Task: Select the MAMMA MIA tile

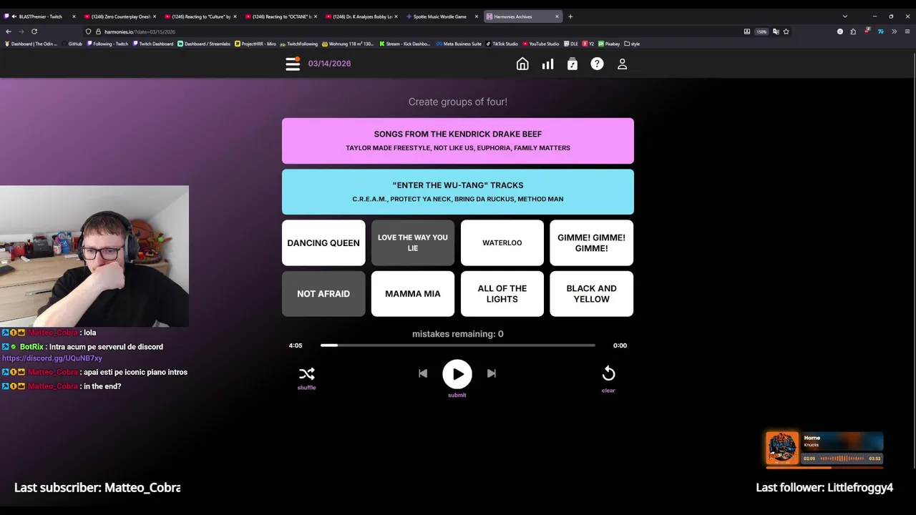Action: 413,294
